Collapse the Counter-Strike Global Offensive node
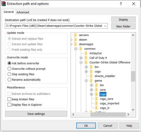141x132 pixels. point(81,62)
